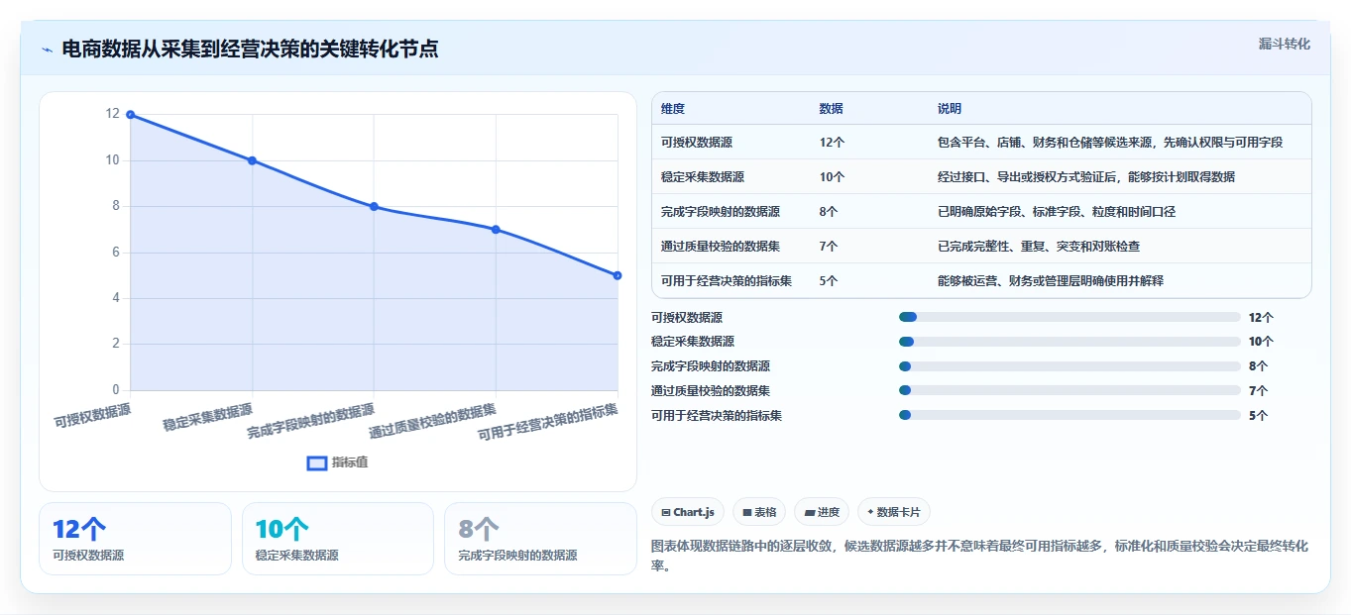Click x-axis label 可用于经营决策的指标集

pyautogui.click(x=548, y=422)
